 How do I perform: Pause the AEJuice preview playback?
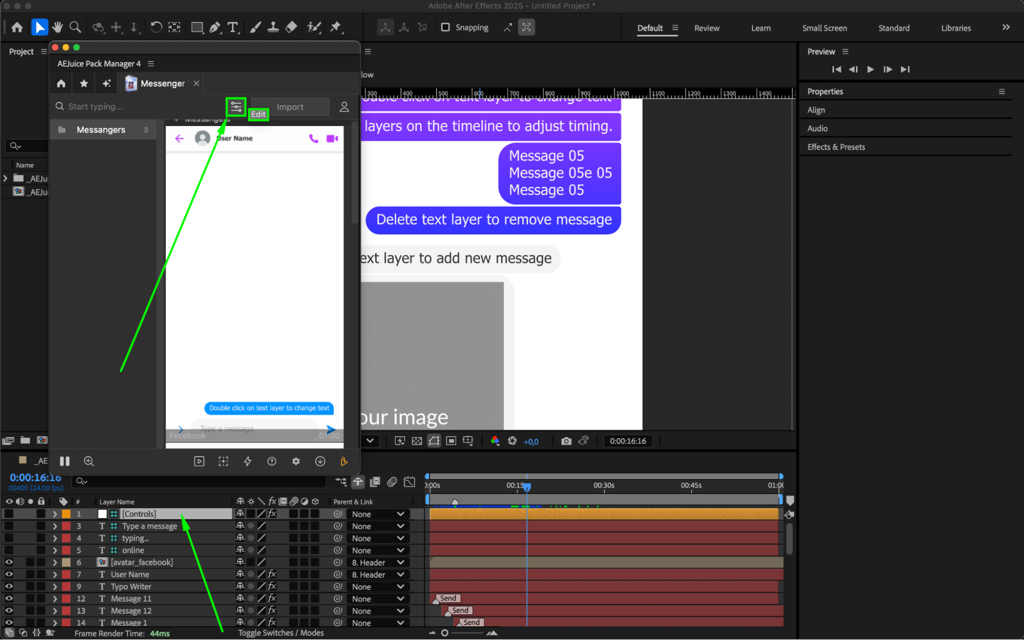[x=65, y=461]
